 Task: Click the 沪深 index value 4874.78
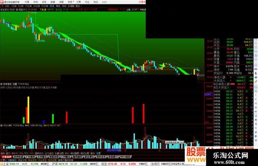click(x=63, y=164)
